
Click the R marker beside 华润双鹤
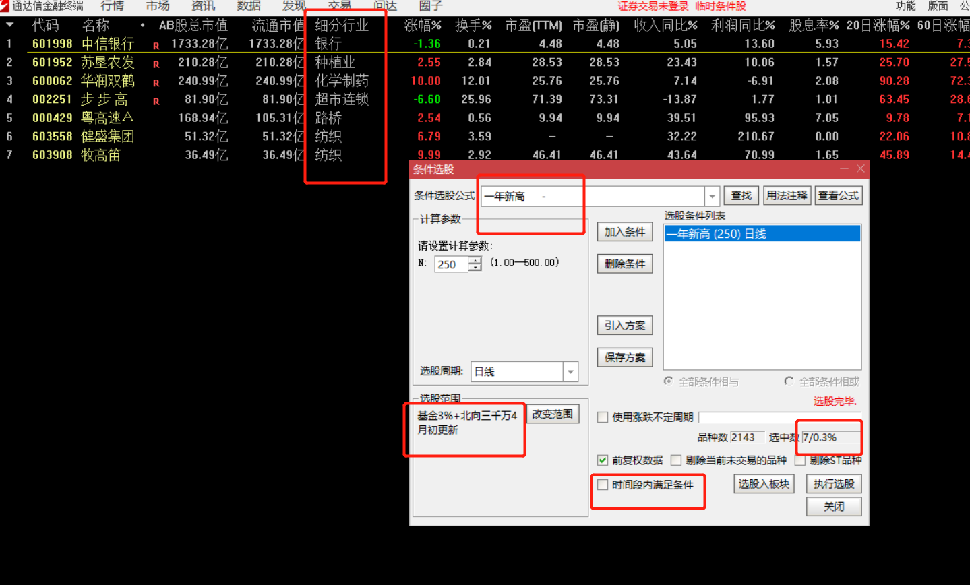click(156, 84)
